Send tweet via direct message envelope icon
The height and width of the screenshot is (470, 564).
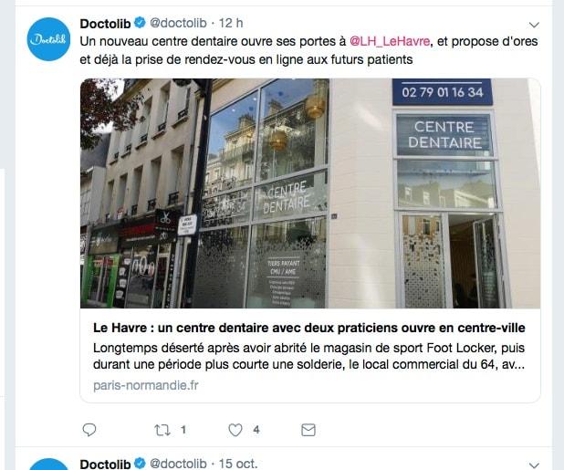pyautogui.click(x=308, y=430)
